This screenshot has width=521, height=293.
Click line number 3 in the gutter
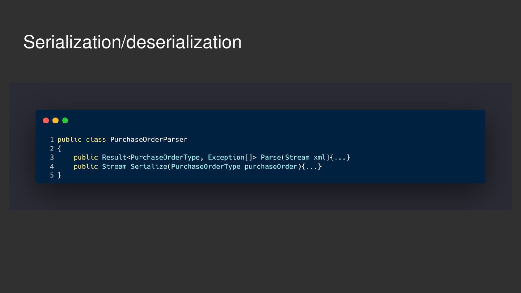[52, 157]
